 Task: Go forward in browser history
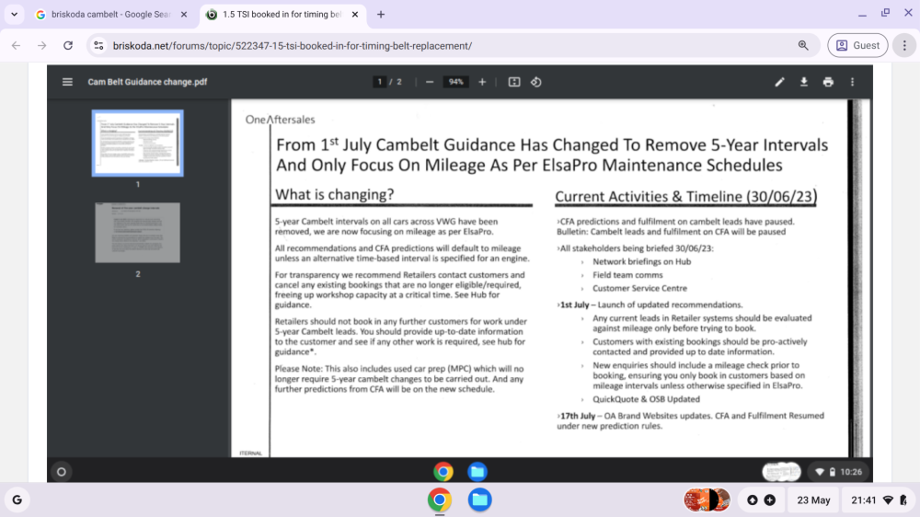tap(41, 45)
